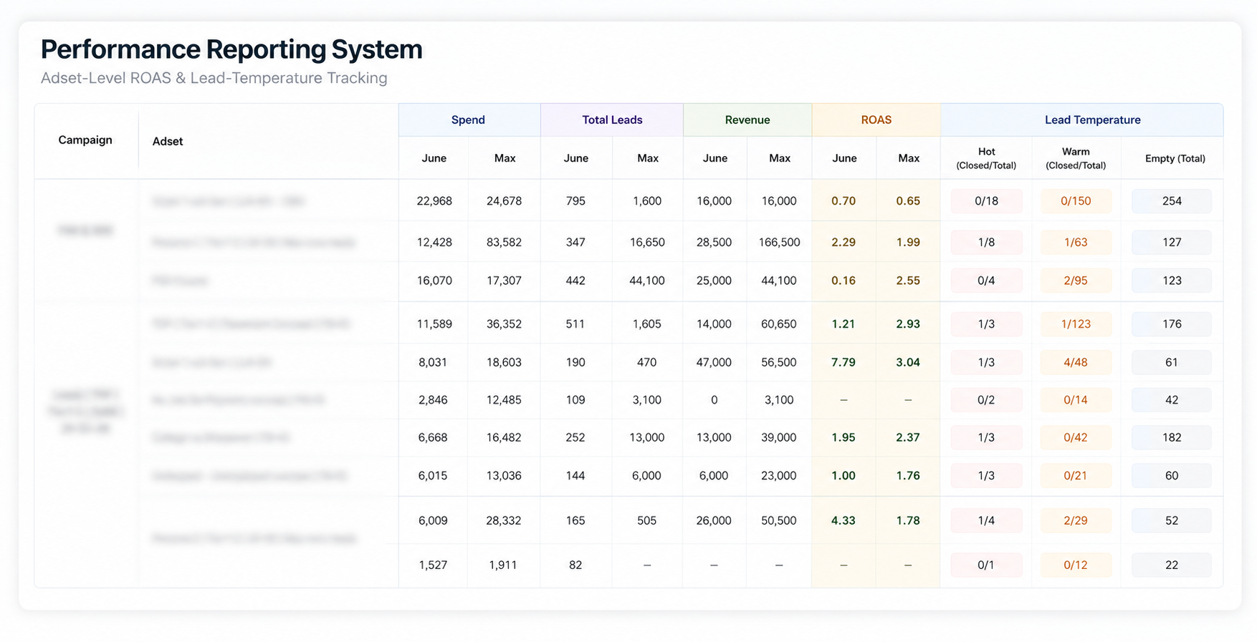Click the June subheader under Spend
The height and width of the screenshot is (642, 1257).
[x=434, y=158]
